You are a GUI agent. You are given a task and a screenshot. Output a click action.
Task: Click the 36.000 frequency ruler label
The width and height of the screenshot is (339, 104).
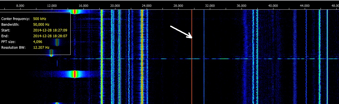pos(242,5)
